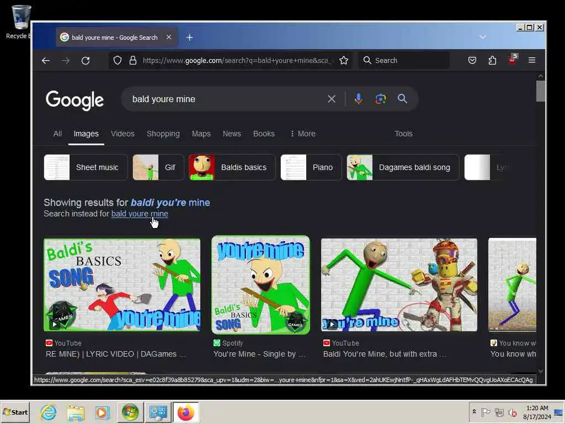The image size is (565, 424).
Task: Filter by Dagames baldi song chip
Action: 403,167
